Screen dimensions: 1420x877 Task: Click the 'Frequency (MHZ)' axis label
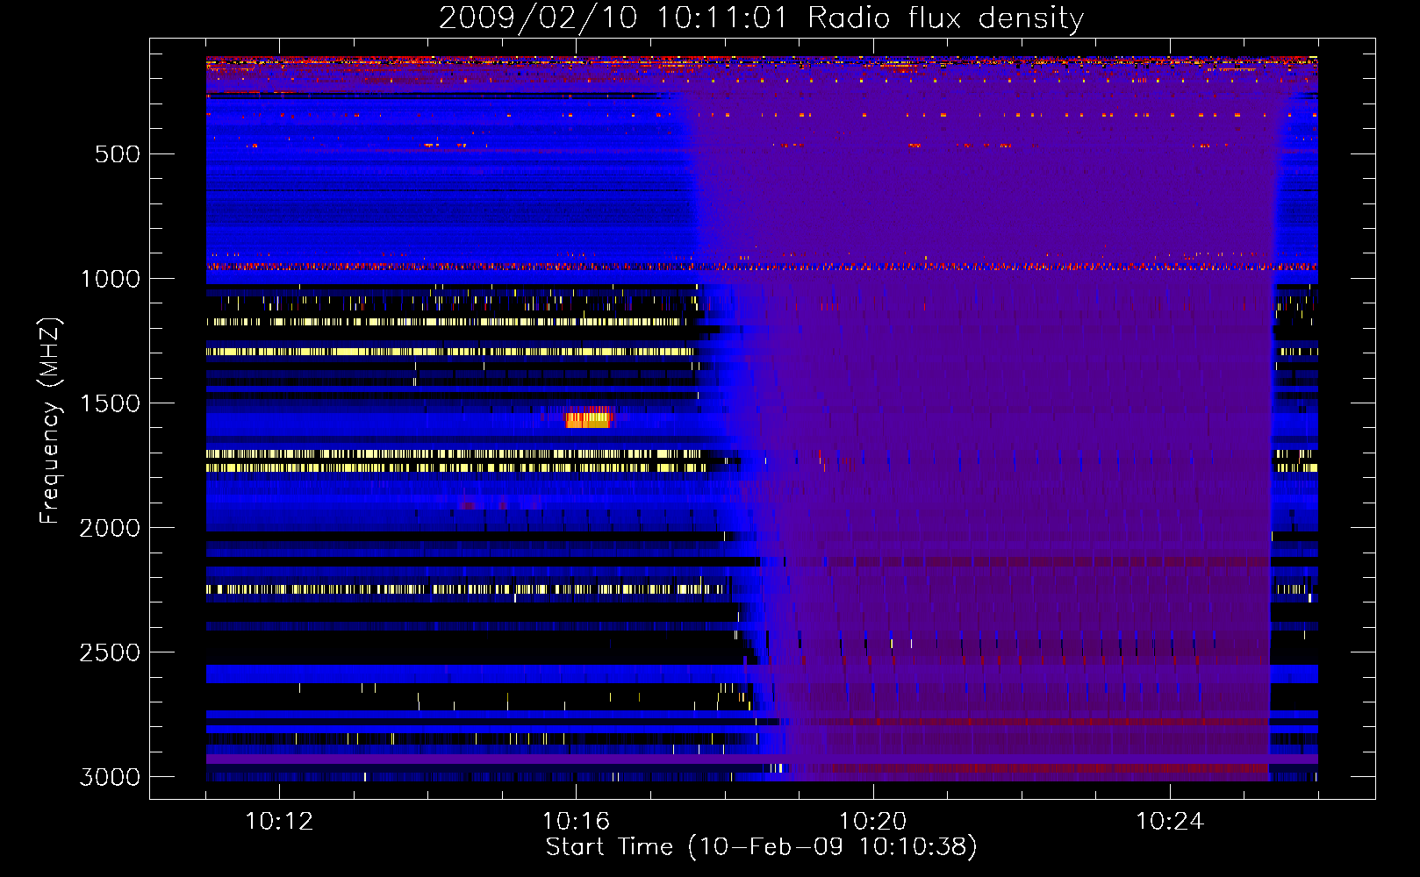[x=50, y=421]
